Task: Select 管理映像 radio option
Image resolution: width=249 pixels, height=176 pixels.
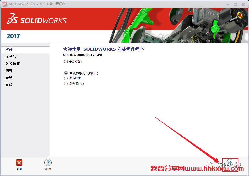Action: point(66,78)
